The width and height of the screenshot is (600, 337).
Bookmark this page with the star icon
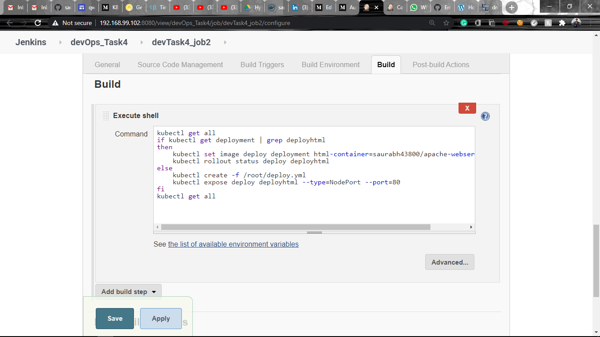(x=445, y=23)
